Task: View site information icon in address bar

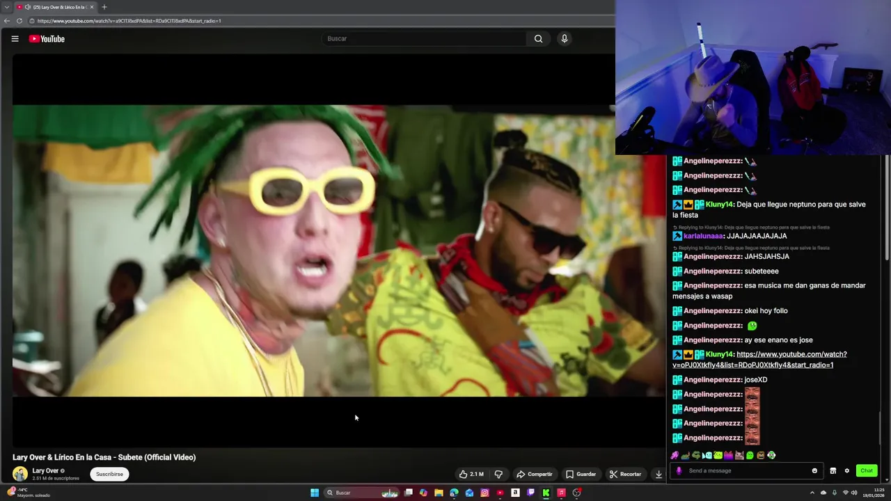Action: pos(32,21)
